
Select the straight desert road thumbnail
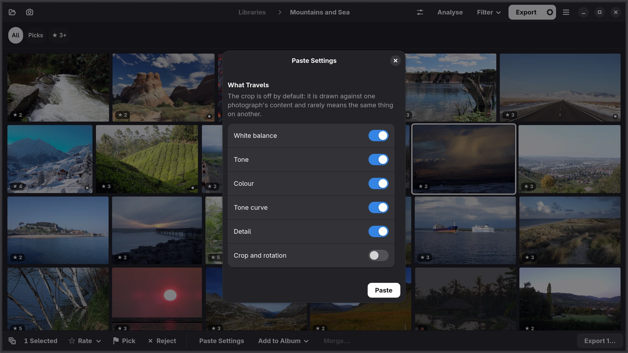click(560, 88)
